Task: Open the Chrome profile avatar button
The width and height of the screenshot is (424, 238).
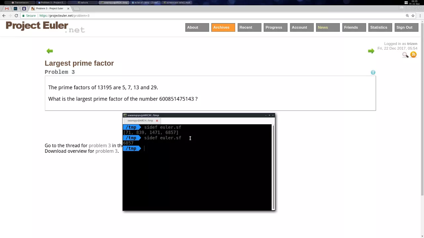Action: (402, 8)
